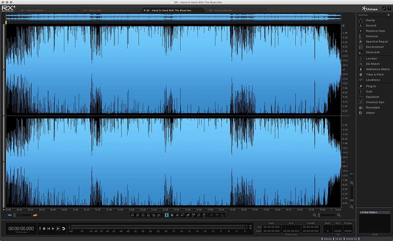Select the zoom tool in the toolbar

tap(198, 215)
